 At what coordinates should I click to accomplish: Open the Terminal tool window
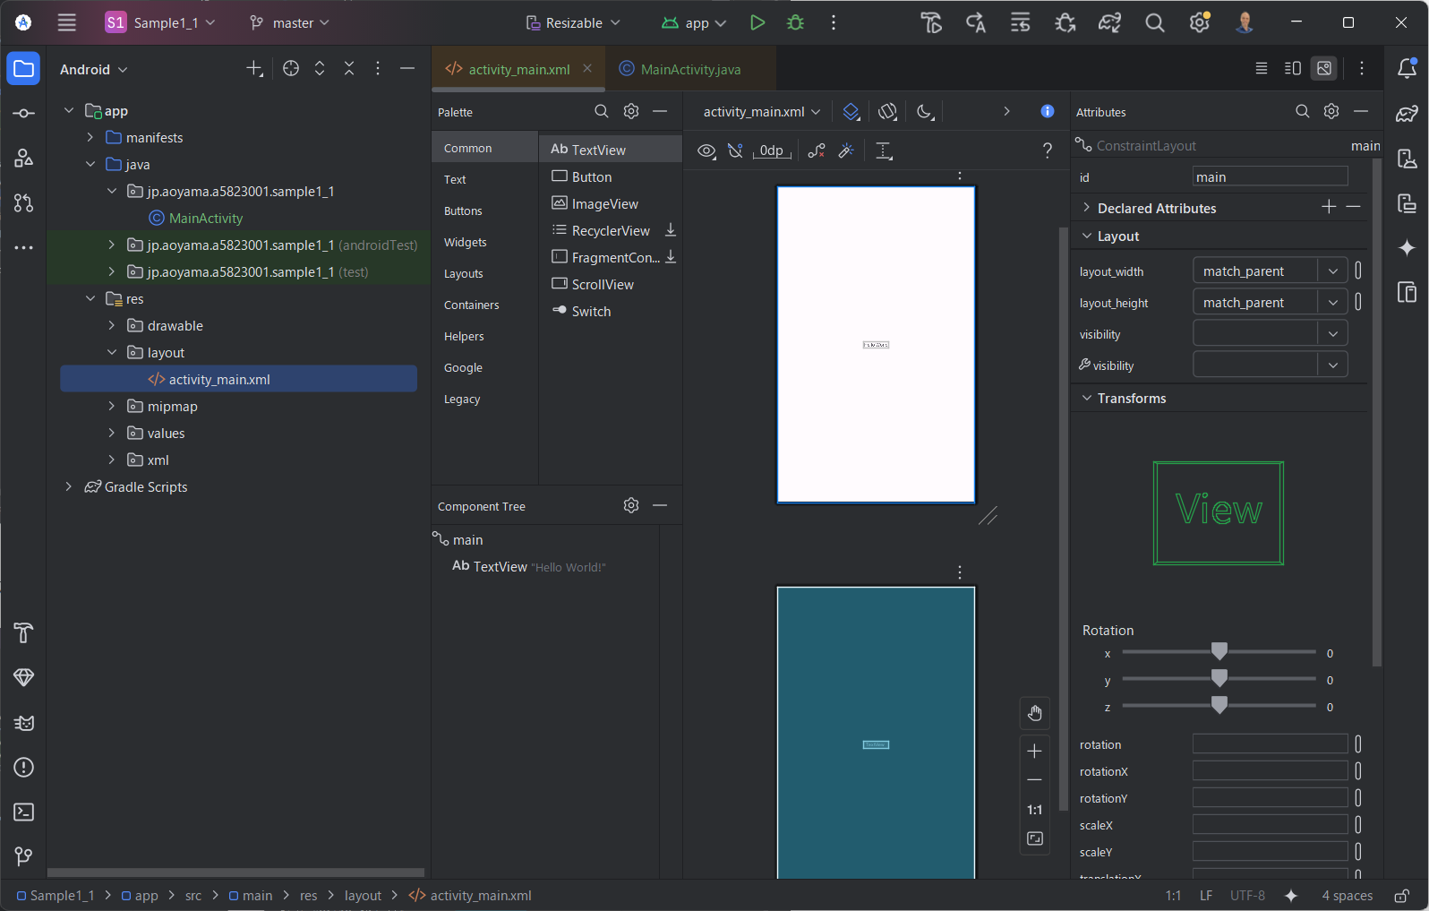click(24, 812)
